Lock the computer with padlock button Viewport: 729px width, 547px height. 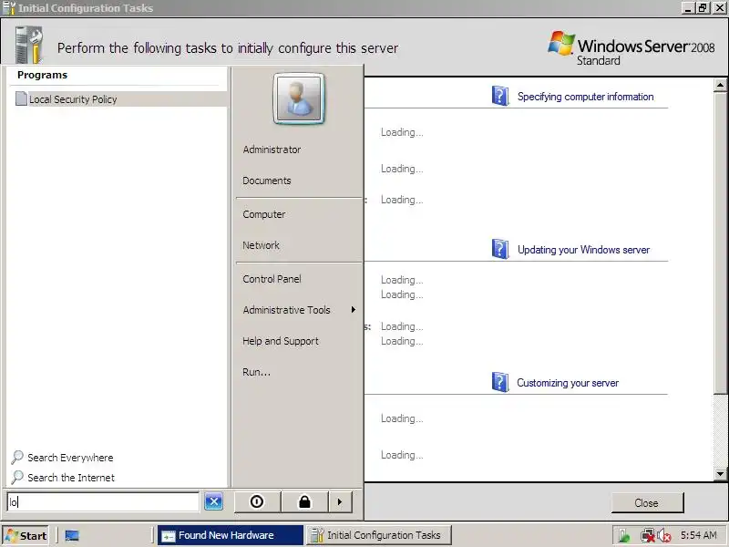click(304, 501)
